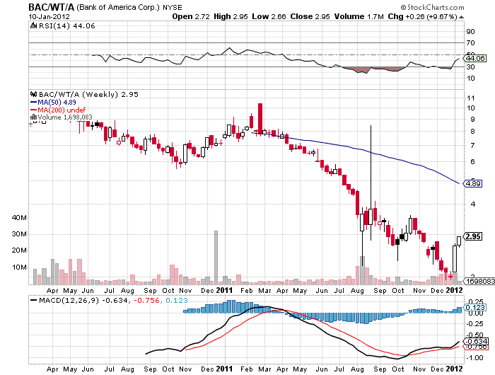The image size is (495, 375).
Task: Click the RSI 30 level label
Action: [471, 67]
